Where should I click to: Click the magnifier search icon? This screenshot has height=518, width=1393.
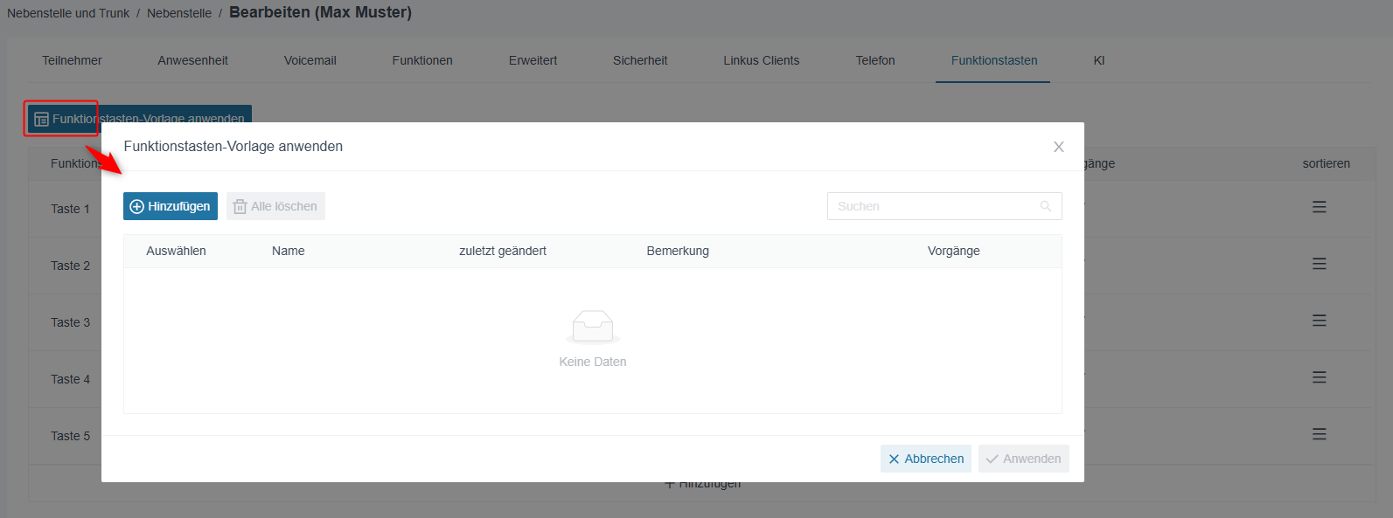(1045, 206)
